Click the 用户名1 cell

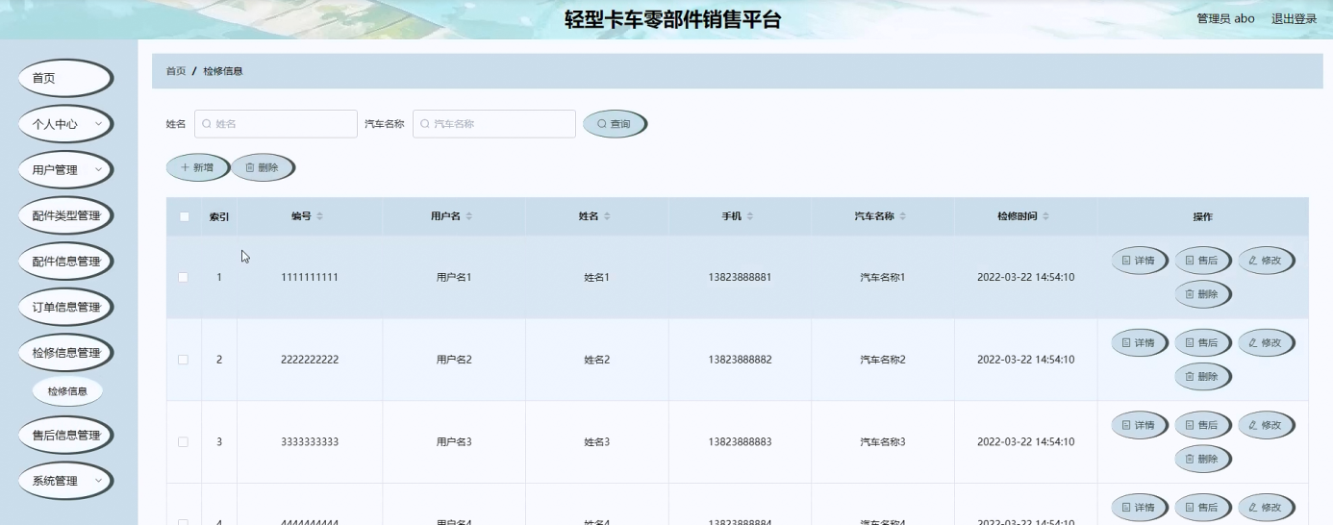pos(454,277)
